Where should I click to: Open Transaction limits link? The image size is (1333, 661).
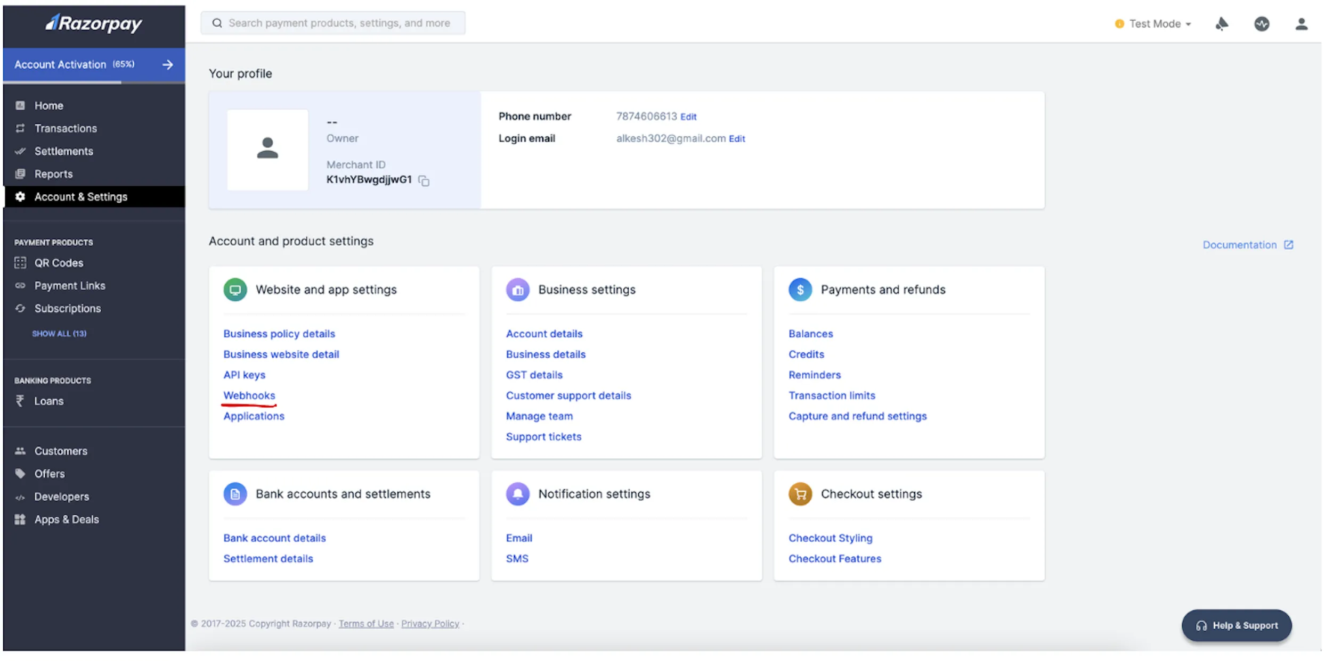tap(832, 395)
